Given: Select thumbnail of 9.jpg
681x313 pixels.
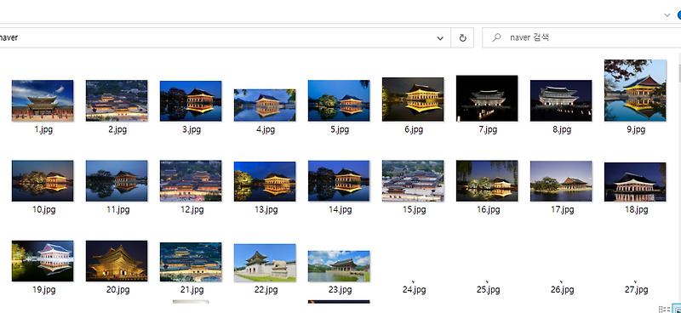Looking at the screenshot, I should pos(635,90).
